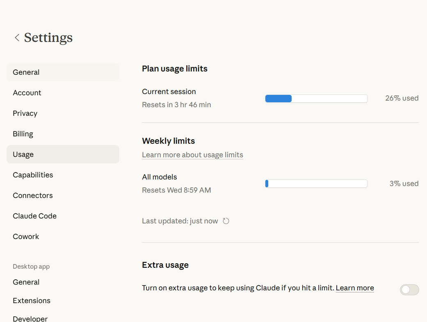Select General under Desktop app

pos(26,282)
